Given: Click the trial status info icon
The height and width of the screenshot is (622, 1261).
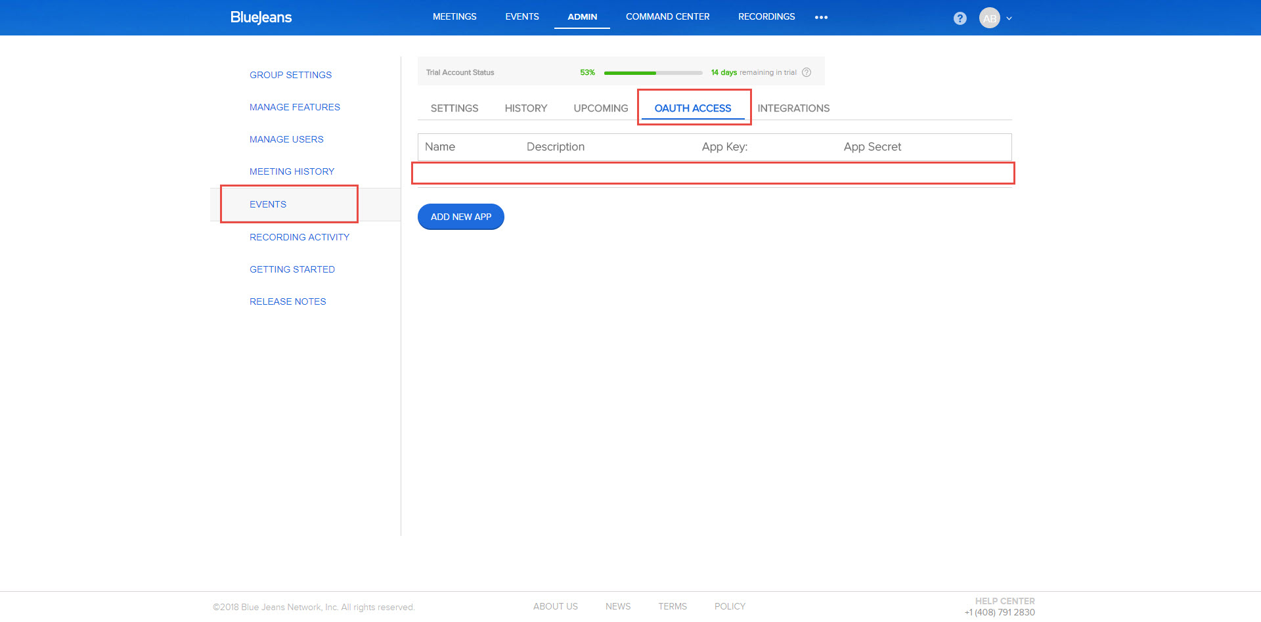Looking at the screenshot, I should (x=807, y=72).
